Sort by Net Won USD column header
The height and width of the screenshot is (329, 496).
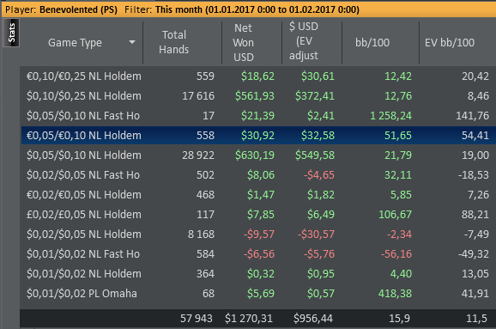pyautogui.click(x=243, y=42)
